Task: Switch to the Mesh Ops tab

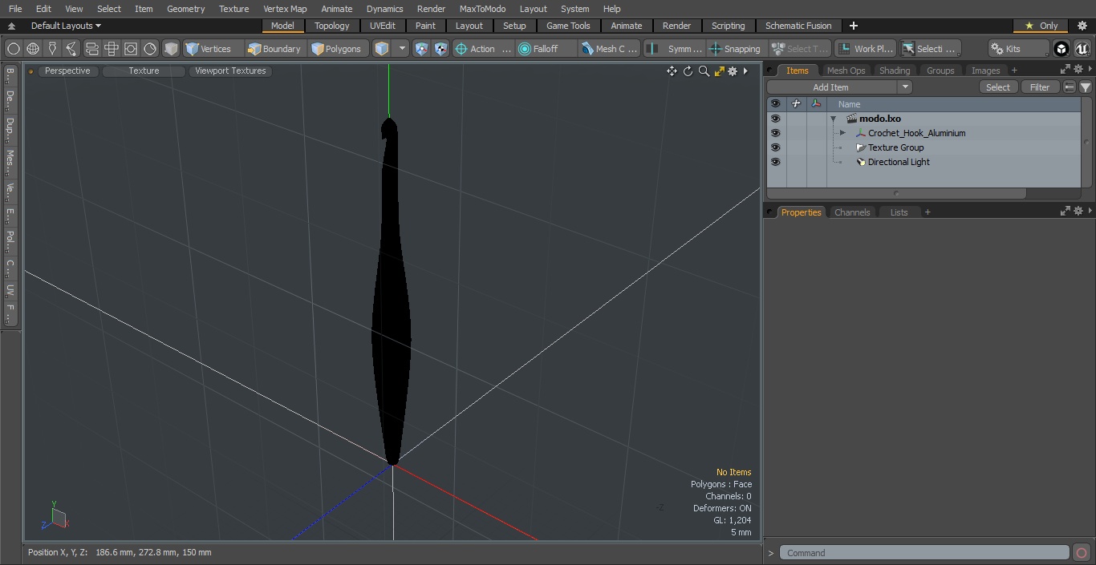Action: tap(846, 71)
